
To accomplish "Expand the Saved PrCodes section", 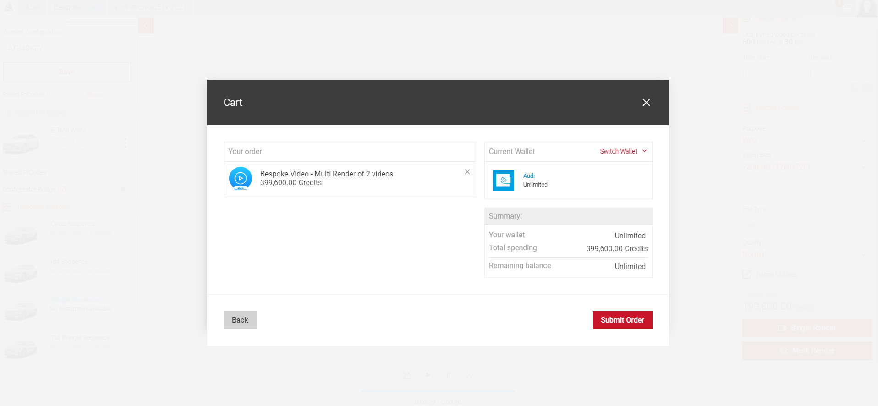I will coord(130,94).
